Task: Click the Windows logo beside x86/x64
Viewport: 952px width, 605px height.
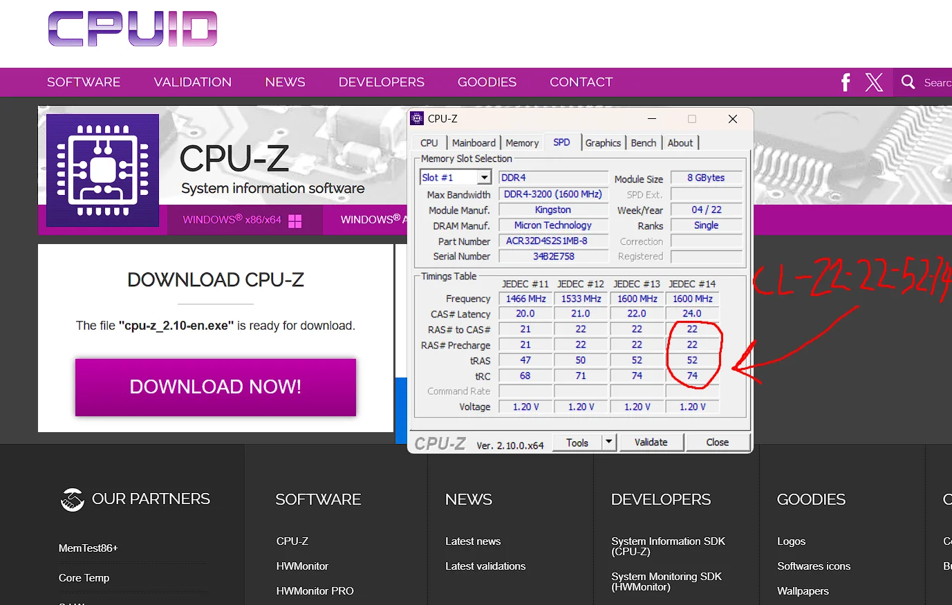Action: [295, 221]
